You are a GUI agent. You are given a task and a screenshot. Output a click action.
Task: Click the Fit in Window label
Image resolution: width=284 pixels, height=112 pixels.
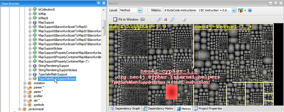click(128, 19)
